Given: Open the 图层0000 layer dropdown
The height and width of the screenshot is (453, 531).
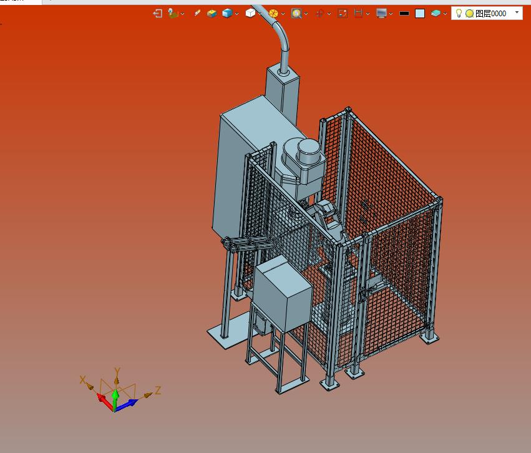Looking at the screenshot, I should tap(517, 13).
